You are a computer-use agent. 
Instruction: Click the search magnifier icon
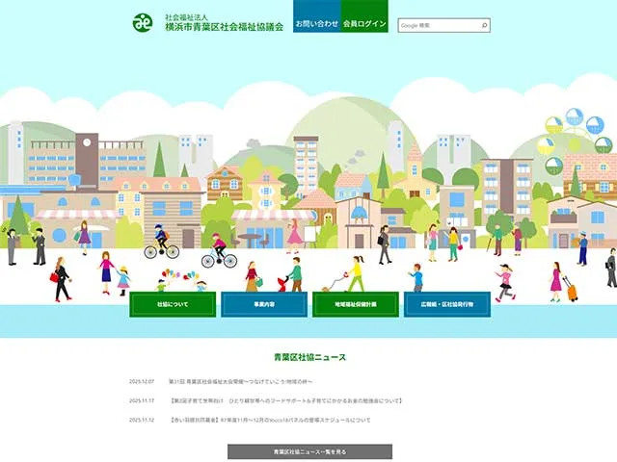[x=483, y=25]
